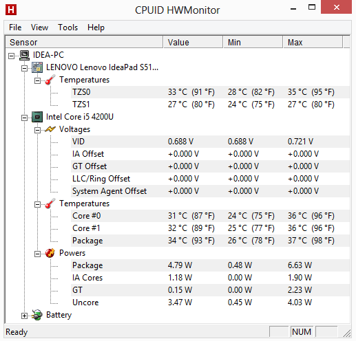The width and height of the screenshot is (356, 341).
Task: Open the File menu
Action: 15,27
